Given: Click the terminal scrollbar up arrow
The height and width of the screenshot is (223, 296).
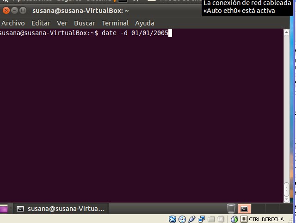Looking at the screenshot, I should coord(286,32).
